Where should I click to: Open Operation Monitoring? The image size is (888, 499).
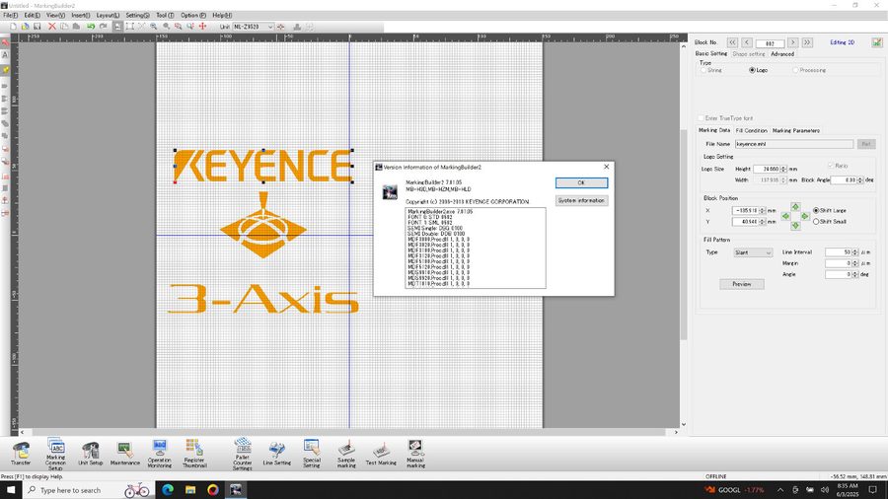pyautogui.click(x=160, y=454)
